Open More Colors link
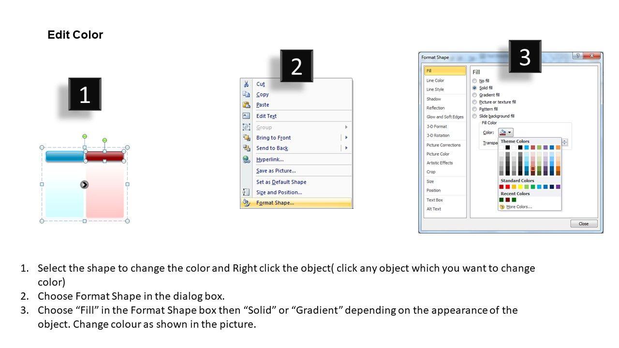Viewport: 619px width, 348px height. pyautogui.click(x=519, y=207)
